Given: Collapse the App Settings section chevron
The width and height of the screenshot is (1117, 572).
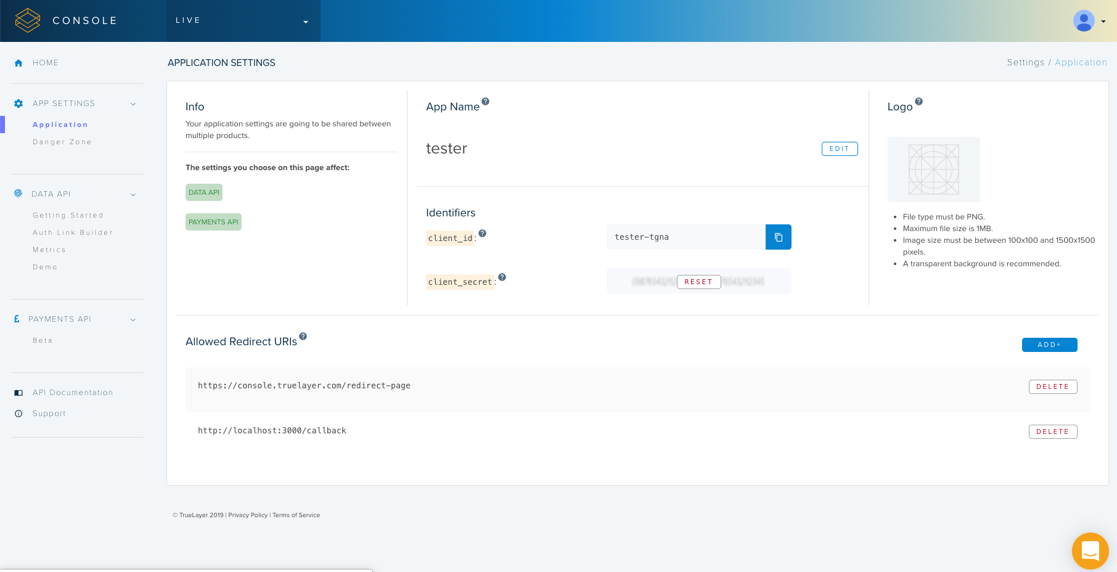Looking at the screenshot, I should coord(133,104).
